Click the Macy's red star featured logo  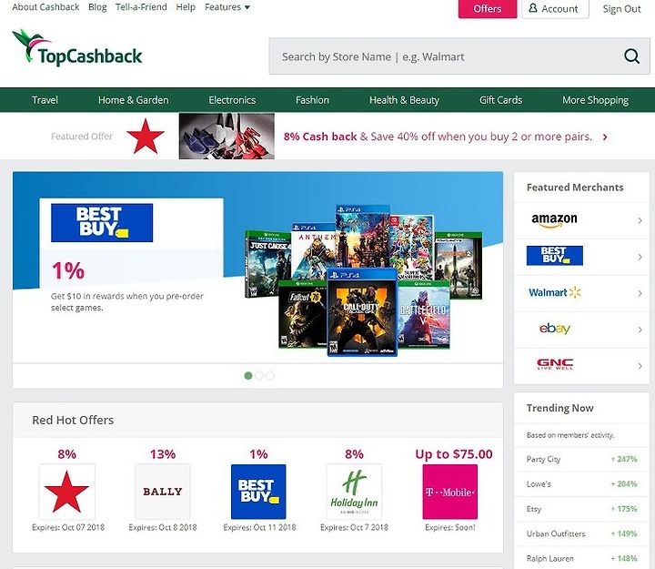pyautogui.click(x=146, y=137)
